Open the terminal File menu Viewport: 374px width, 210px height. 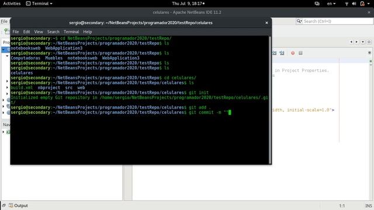click(16, 32)
